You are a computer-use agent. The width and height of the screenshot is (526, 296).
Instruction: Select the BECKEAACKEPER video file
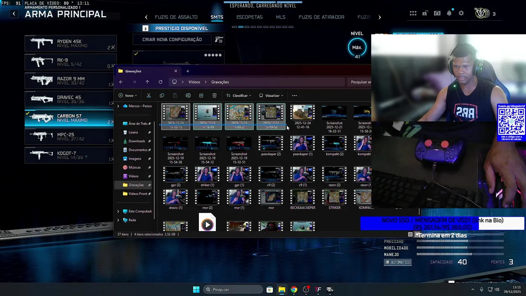[302, 200]
